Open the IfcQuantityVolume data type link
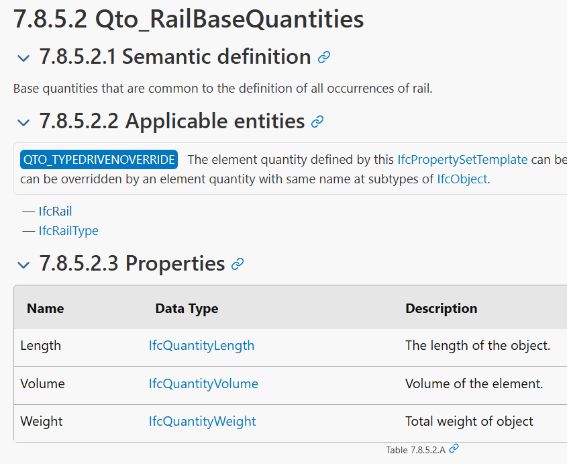Screen dimensions: 567x464 tap(203, 383)
